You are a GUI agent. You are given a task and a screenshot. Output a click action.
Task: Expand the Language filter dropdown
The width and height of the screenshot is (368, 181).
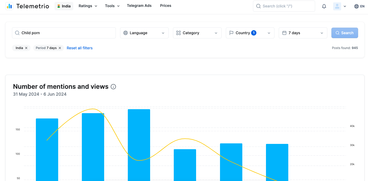tap(144, 33)
